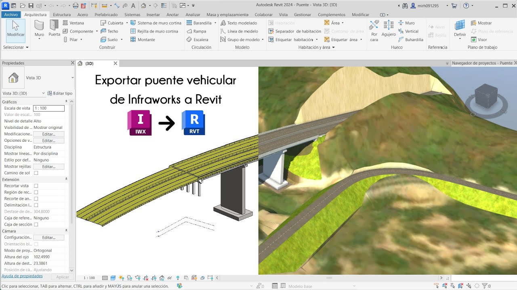Select Rejilla de muro cortina
Viewport: 517px width, 290px height.
pos(154,31)
